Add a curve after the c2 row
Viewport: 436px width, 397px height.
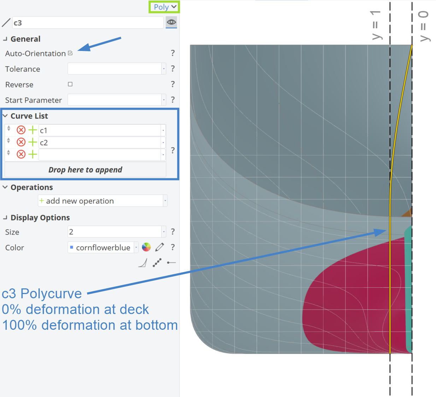pos(33,142)
